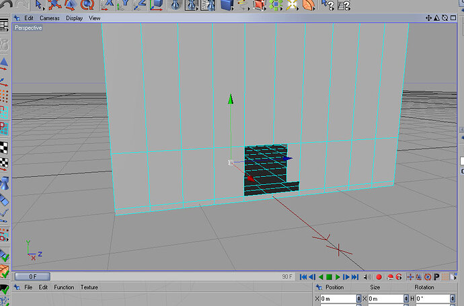
Task: Select the Animation tool icon
Action: click(4, 200)
